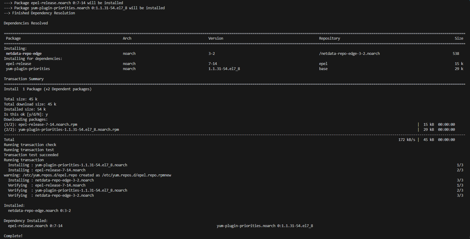Click the Version column header

click(x=216, y=38)
